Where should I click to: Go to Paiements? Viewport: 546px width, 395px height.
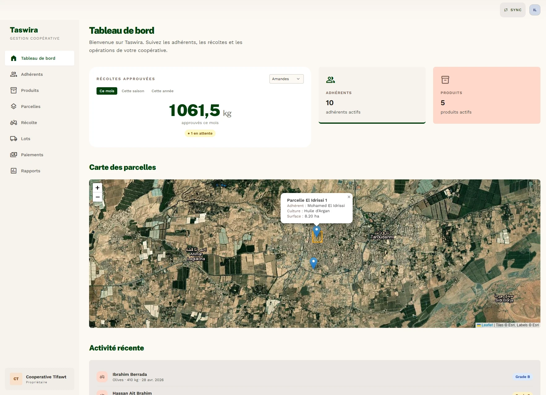coord(40,155)
